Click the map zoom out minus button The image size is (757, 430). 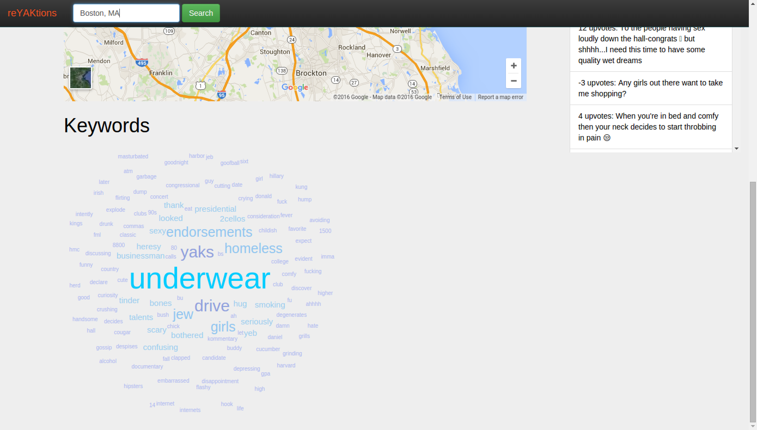513,81
